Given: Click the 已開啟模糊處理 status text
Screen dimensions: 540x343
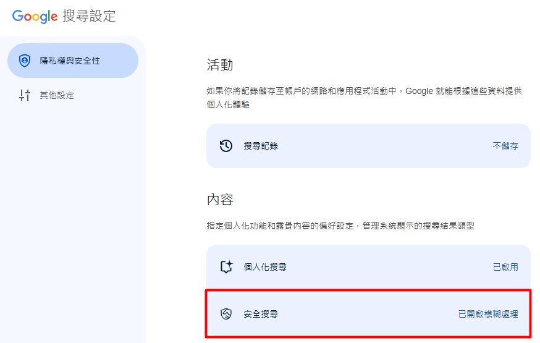Looking at the screenshot, I should (x=488, y=314).
